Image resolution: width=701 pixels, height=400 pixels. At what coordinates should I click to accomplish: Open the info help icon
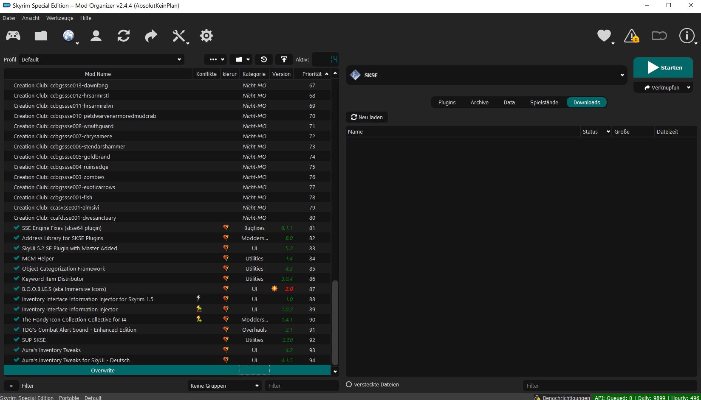click(687, 36)
